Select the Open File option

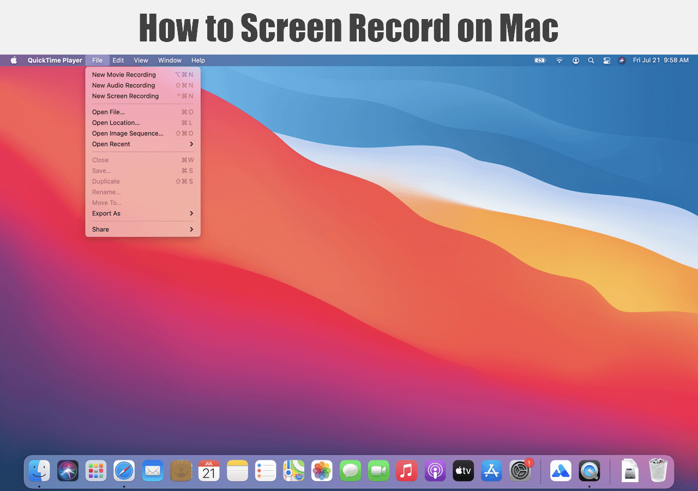click(x=107, y=112)
